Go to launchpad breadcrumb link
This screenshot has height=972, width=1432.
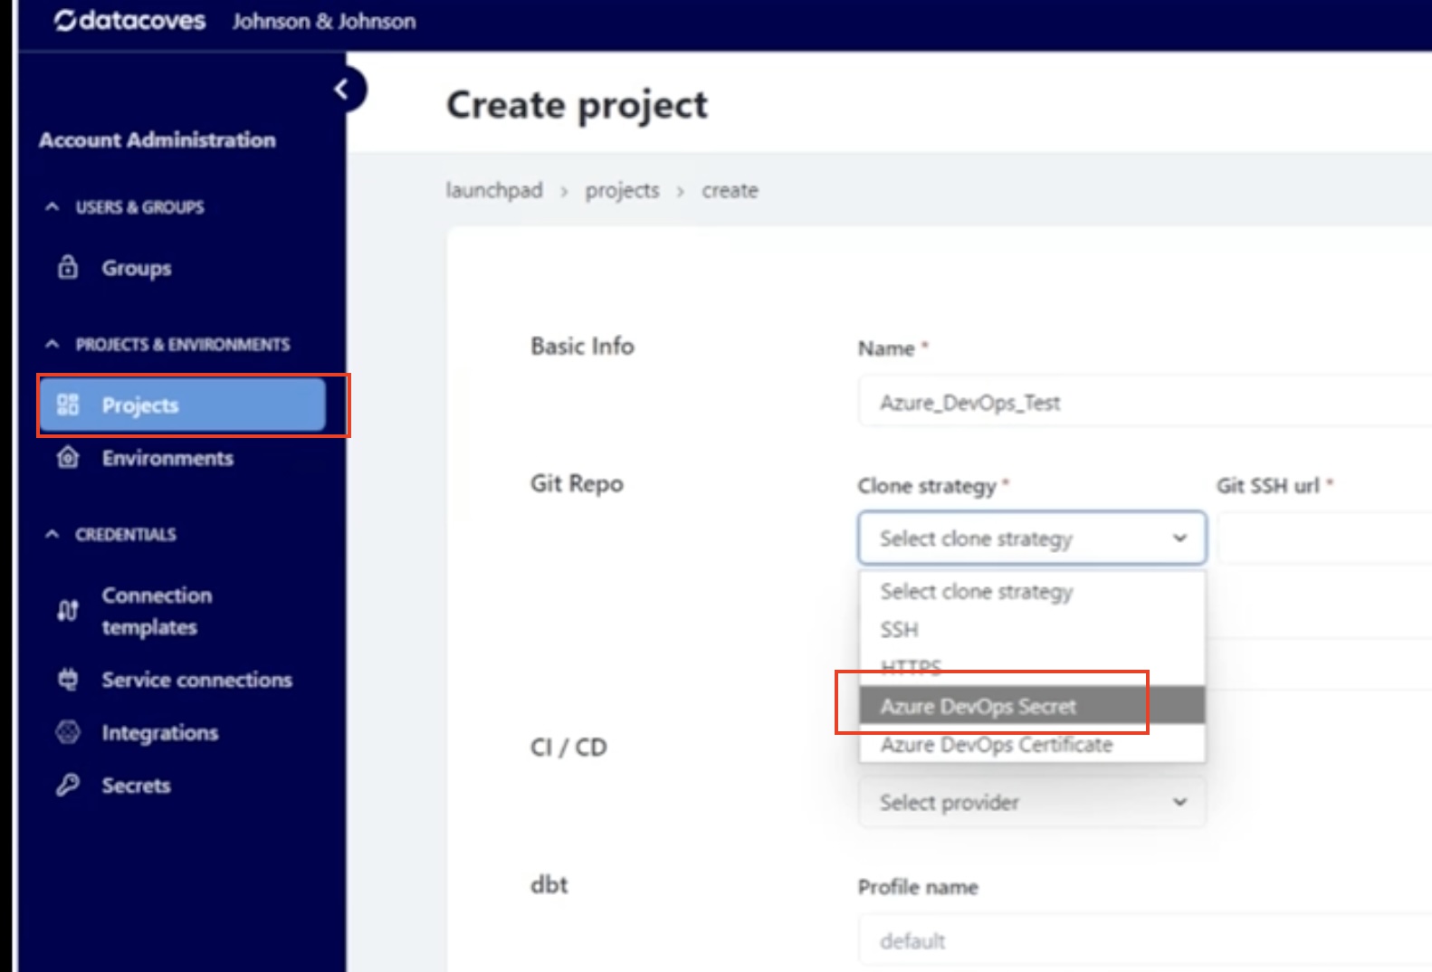coord(494,190)
